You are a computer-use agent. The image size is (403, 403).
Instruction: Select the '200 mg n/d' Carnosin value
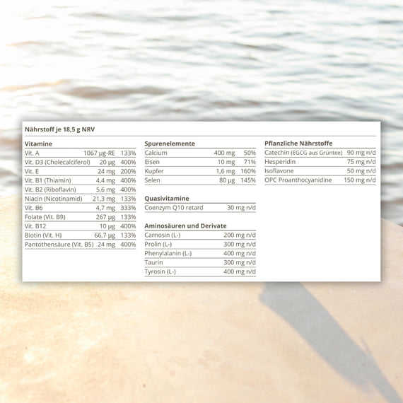click(240, 235)
